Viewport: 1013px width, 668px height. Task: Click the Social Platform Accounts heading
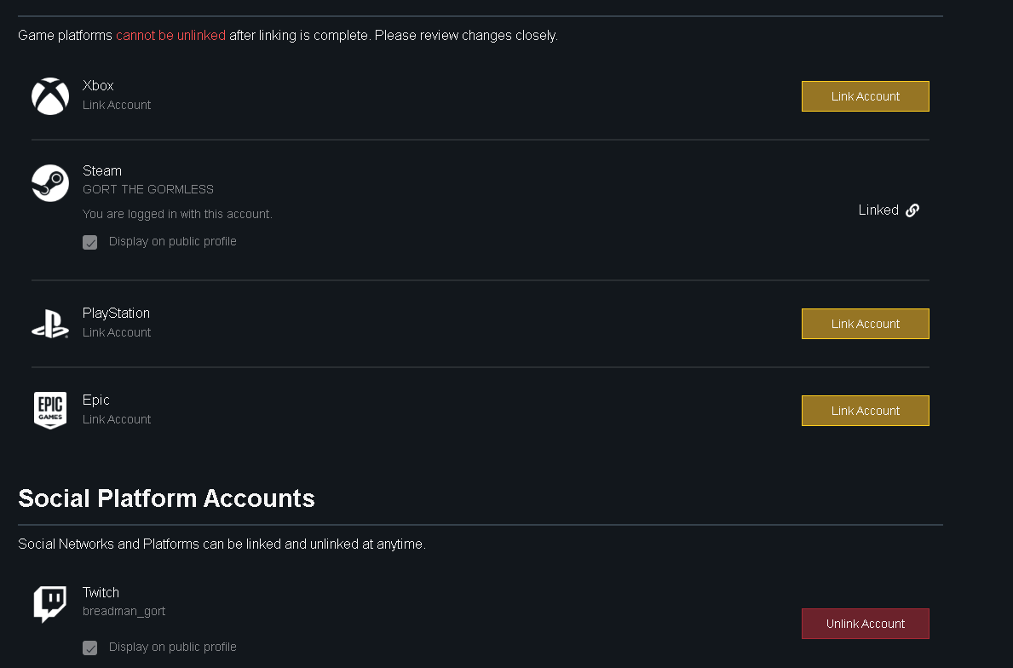[166, 498]
